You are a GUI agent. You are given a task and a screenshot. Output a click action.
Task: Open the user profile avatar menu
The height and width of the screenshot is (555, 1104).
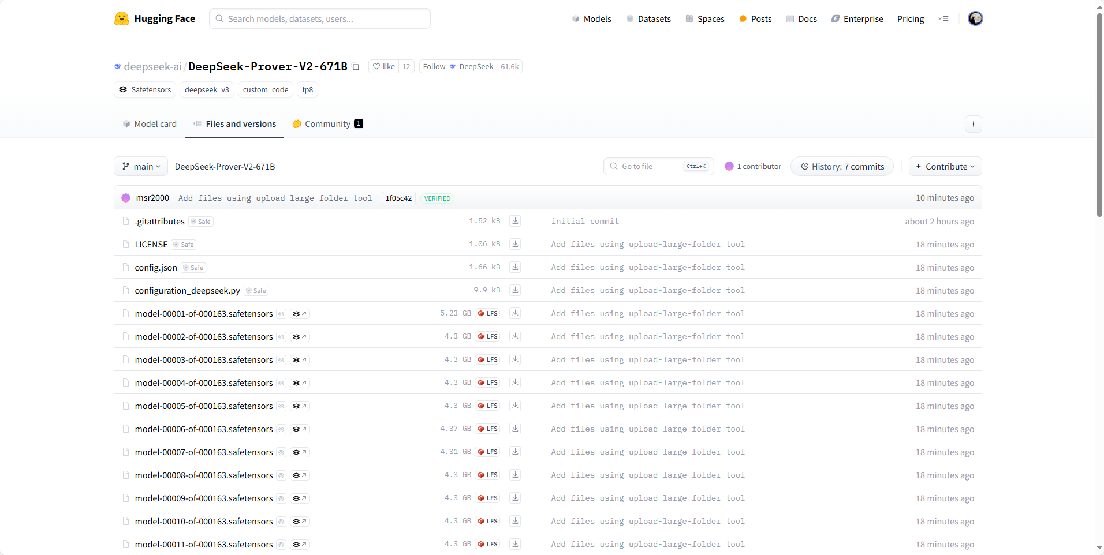(975, 18)
